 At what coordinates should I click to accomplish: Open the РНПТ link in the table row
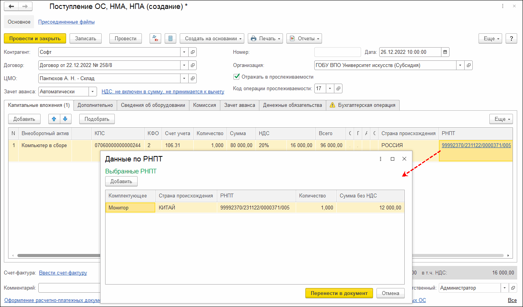476,145
